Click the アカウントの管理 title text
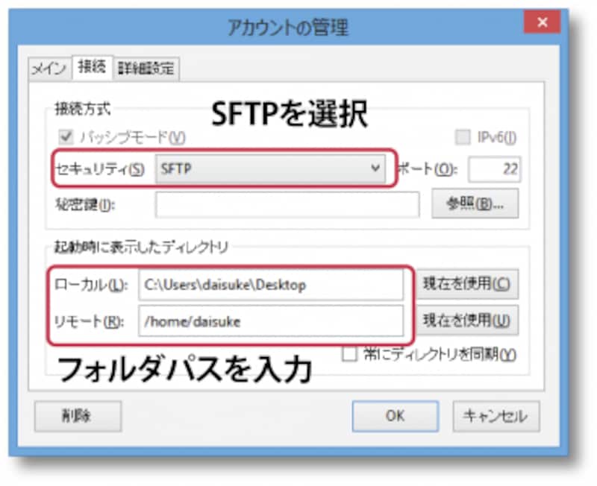The height and width of the screenshot is (486, 597). tap(288, 28)
